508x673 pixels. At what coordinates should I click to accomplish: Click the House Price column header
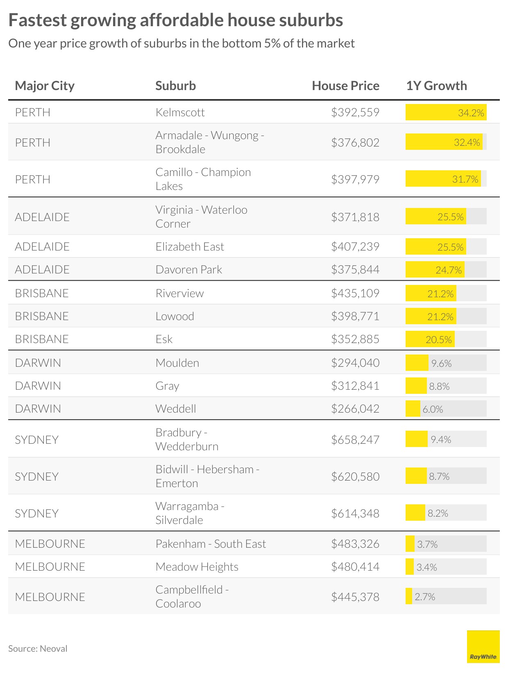[345, 86]
